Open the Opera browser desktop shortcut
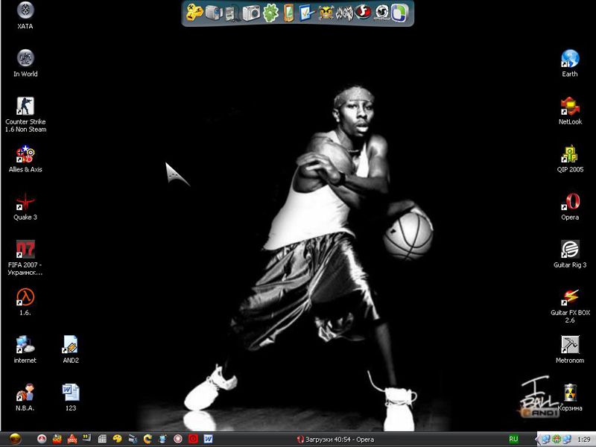The image size is (596, 447). pyautogui.click(x=570, y=202)
